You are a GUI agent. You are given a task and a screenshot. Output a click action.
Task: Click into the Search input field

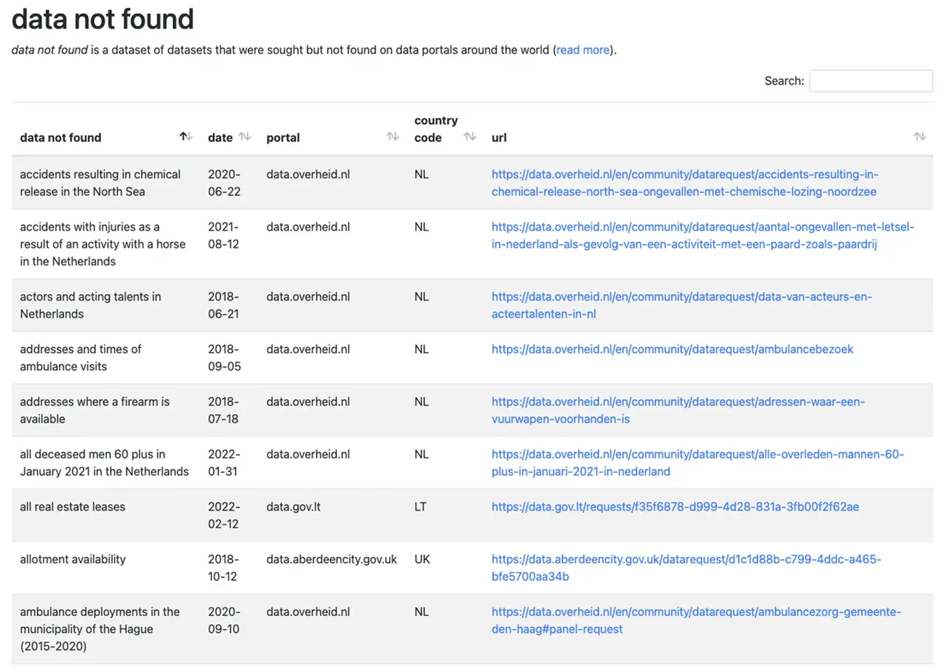click(x=870, y=81)
